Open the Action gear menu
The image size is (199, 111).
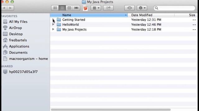(142, 8)
